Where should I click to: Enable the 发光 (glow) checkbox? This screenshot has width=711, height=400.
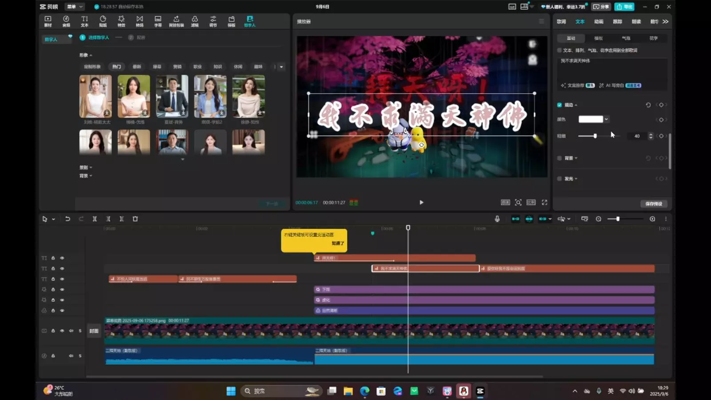tap(559, 179)
